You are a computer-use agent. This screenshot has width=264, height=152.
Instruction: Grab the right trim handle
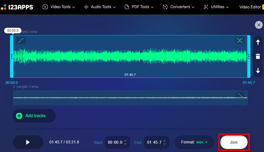point(249,56)
